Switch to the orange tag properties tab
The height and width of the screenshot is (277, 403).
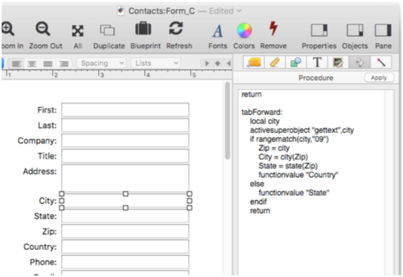254,62
